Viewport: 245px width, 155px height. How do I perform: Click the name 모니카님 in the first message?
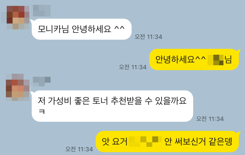pyautogui.click(x=53, y=29)
